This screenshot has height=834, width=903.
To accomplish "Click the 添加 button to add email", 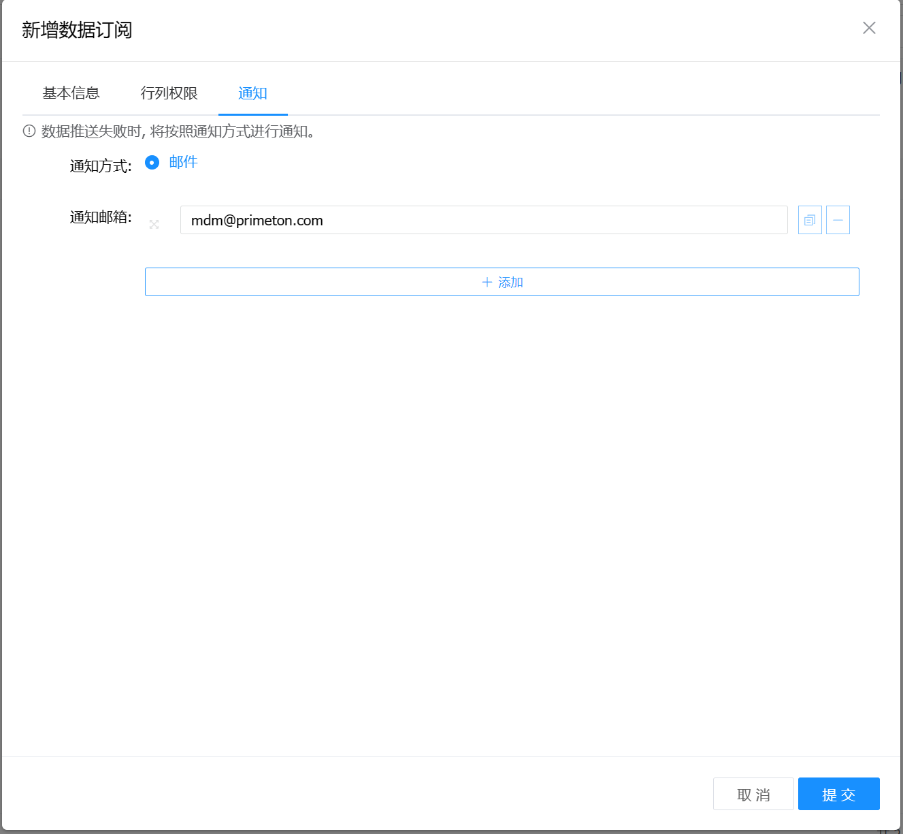I will pyautogui.click(x=502, y=282).
